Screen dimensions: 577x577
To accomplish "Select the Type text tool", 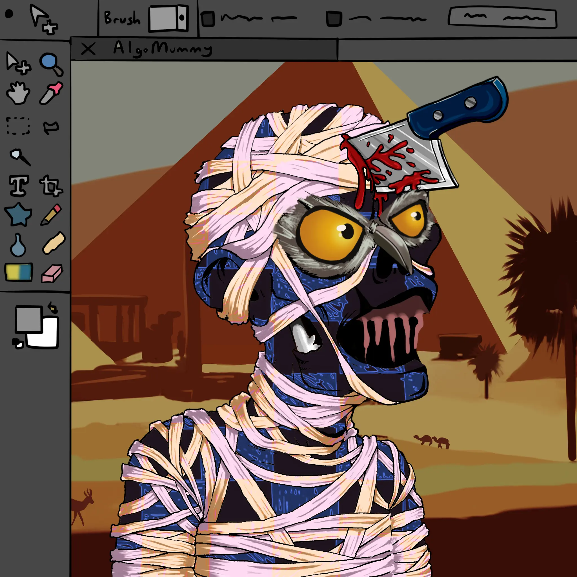I will coord(19,185).
